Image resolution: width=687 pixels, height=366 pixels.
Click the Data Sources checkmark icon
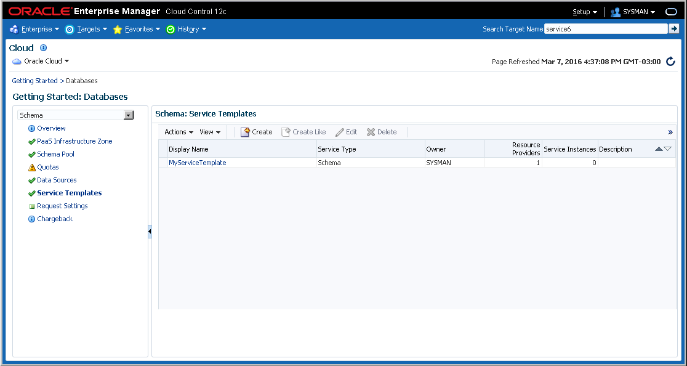point(31,180)
